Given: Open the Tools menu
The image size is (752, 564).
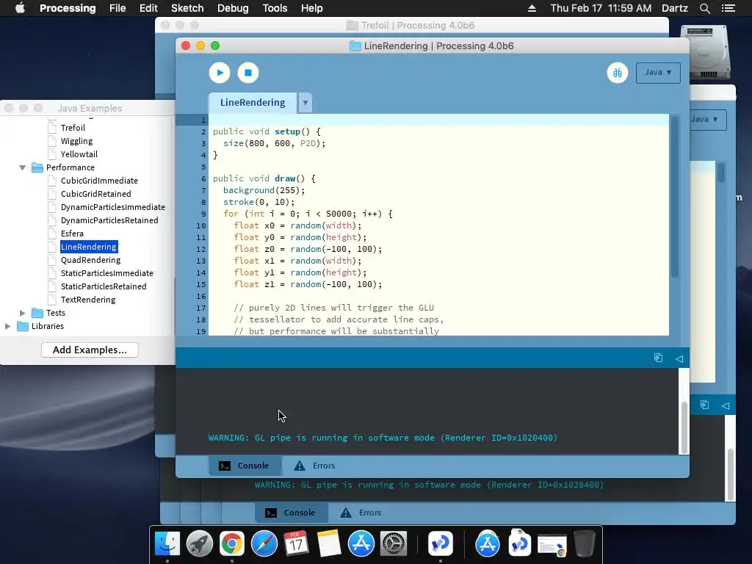Looking at the screenshot, I should [275, 8].
